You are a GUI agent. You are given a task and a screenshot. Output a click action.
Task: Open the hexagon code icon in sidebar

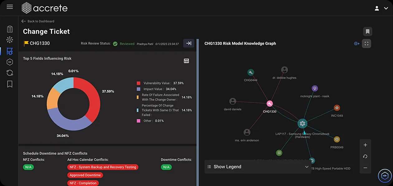[x=10, y=62]
